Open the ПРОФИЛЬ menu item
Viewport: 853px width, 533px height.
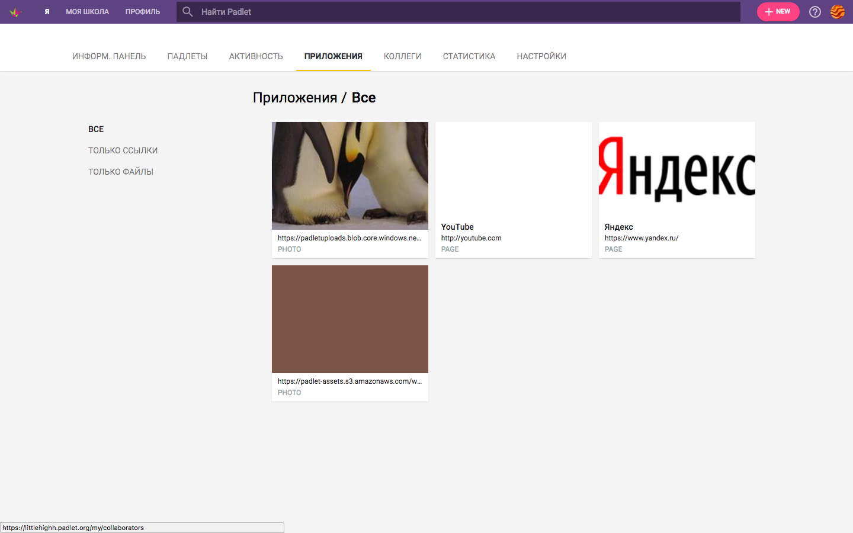142,11
